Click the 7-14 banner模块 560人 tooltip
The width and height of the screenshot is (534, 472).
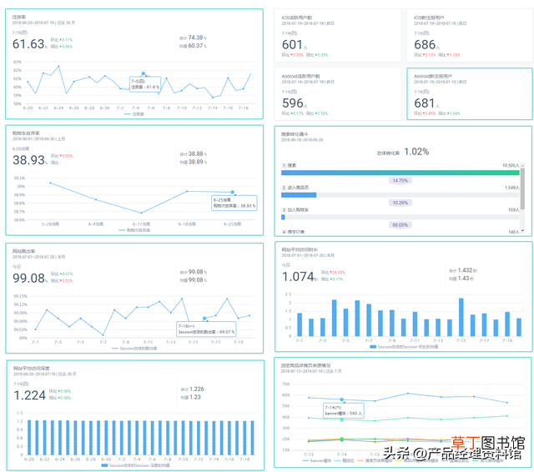coord(344,410)
